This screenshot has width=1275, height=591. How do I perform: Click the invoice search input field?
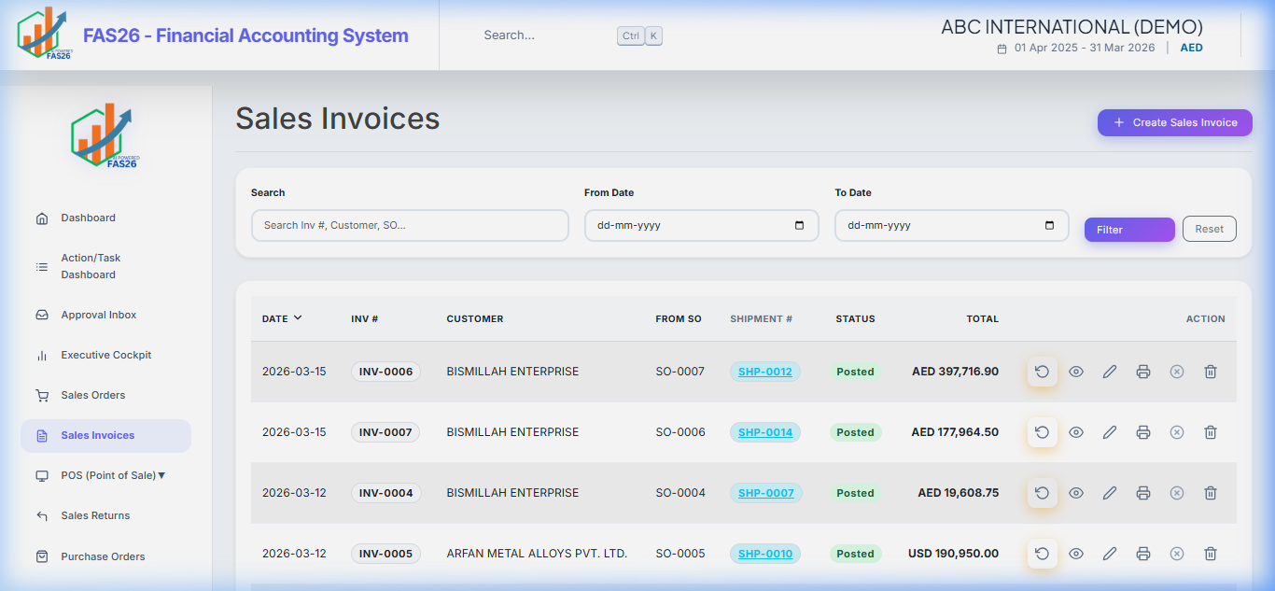click(x=409, y=225)
